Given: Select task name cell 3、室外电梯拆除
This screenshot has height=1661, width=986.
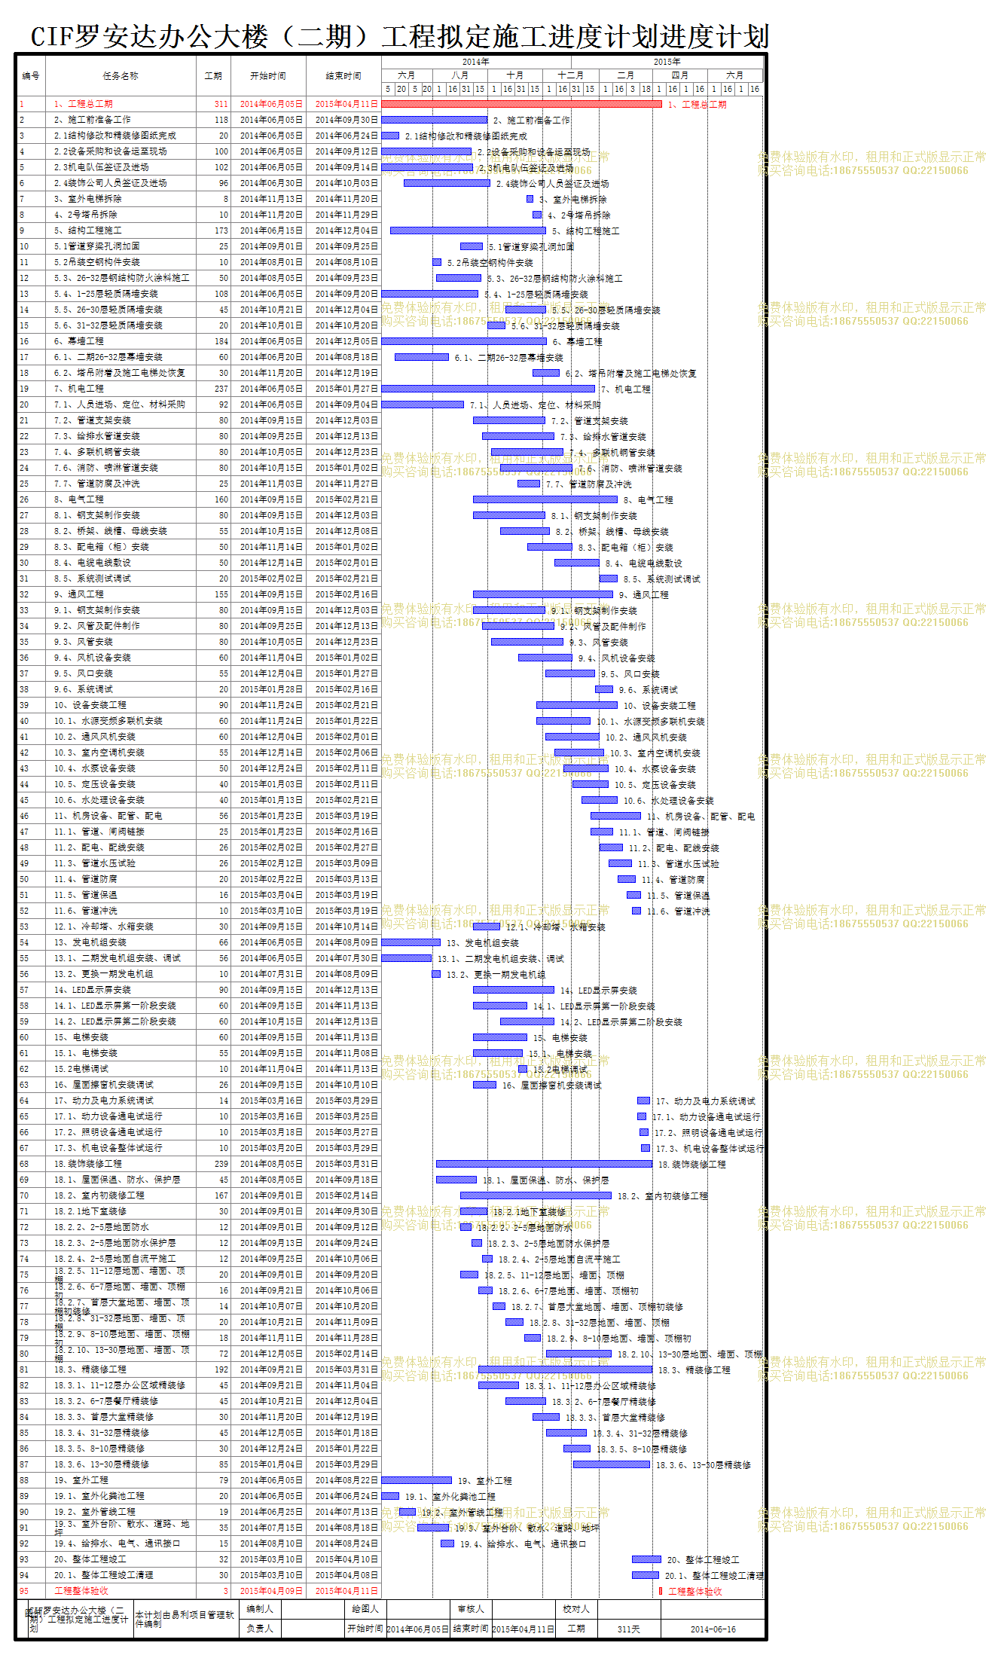Looking at the screenshot, I should coord(121,199).
